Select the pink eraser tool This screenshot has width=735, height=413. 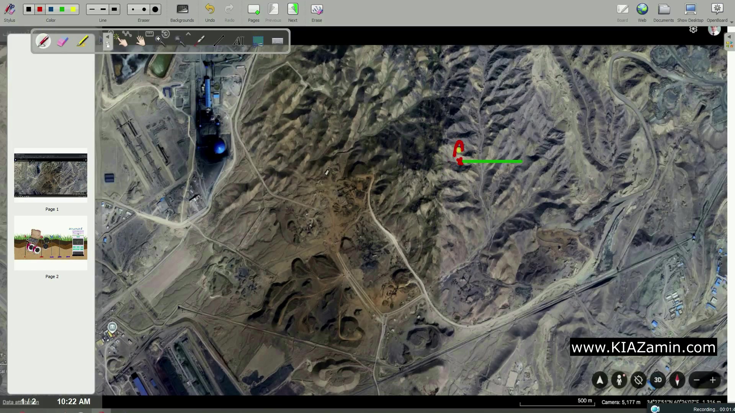(62, 41)
